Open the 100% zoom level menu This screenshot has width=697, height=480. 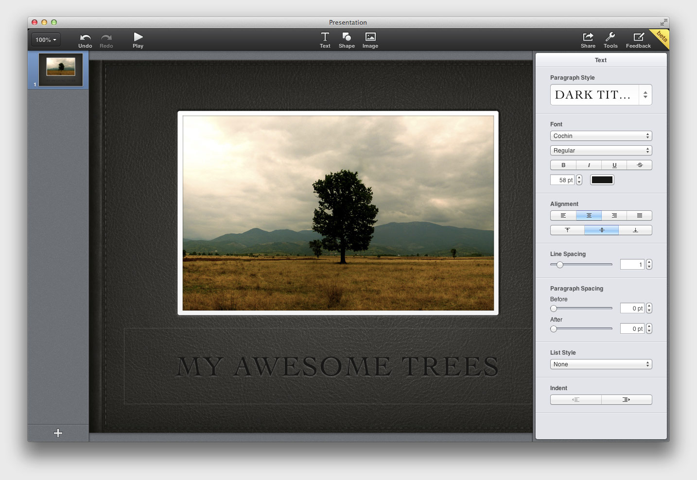(x=46, y=40)
